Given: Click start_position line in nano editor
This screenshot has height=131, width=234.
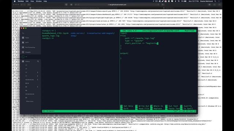Looking at the screenshot, I should pos(141,43).
